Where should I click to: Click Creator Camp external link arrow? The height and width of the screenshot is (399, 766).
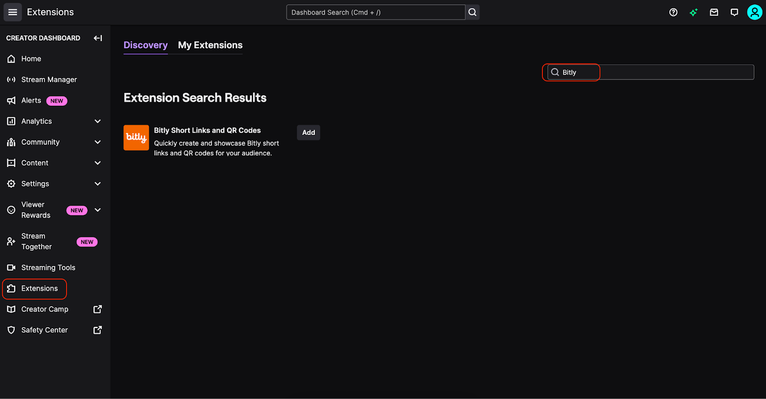tap(98, 309)
